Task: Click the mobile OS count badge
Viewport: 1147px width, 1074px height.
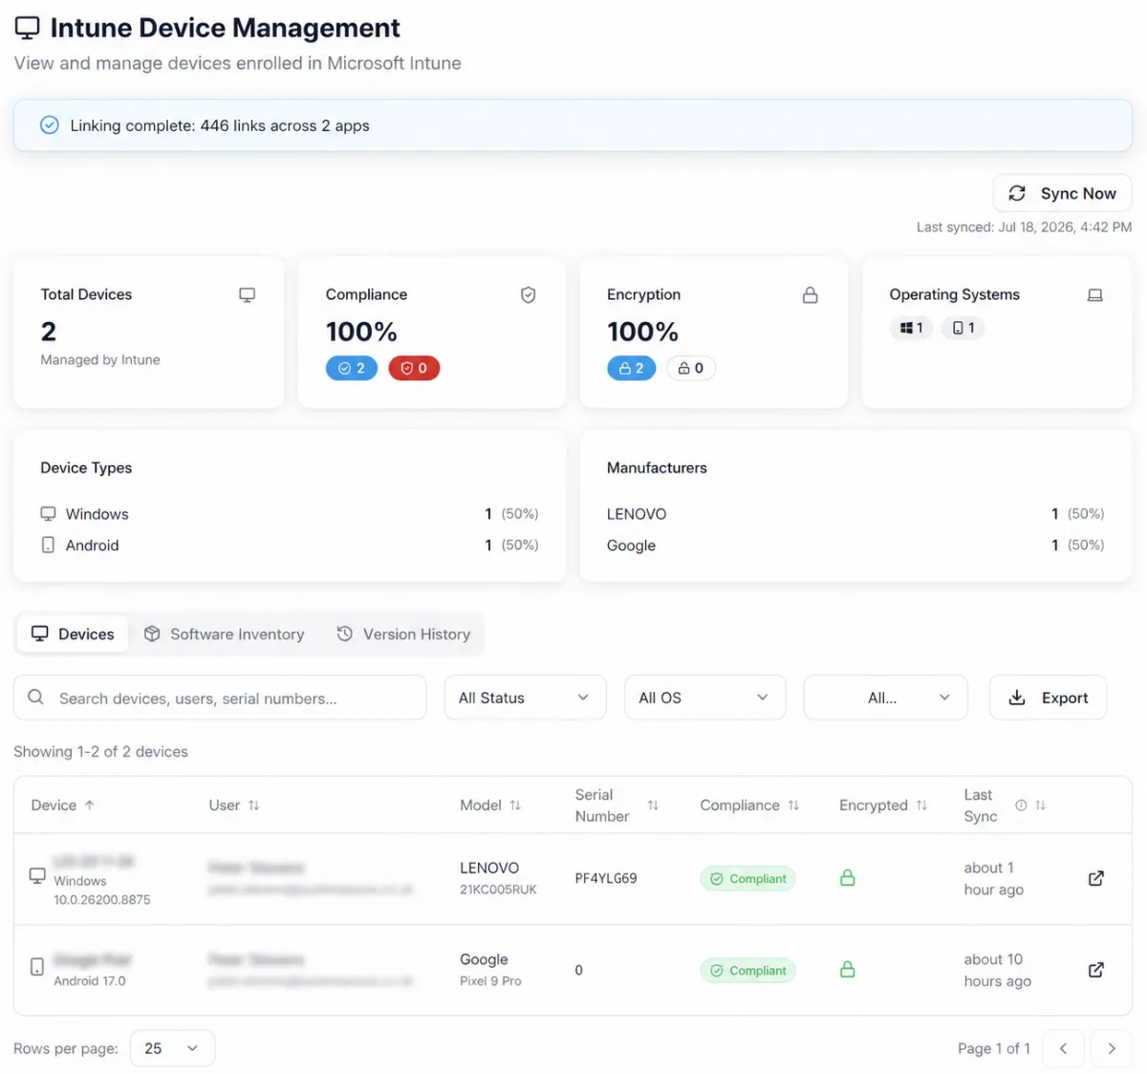Action: click(x=963, y=328)
